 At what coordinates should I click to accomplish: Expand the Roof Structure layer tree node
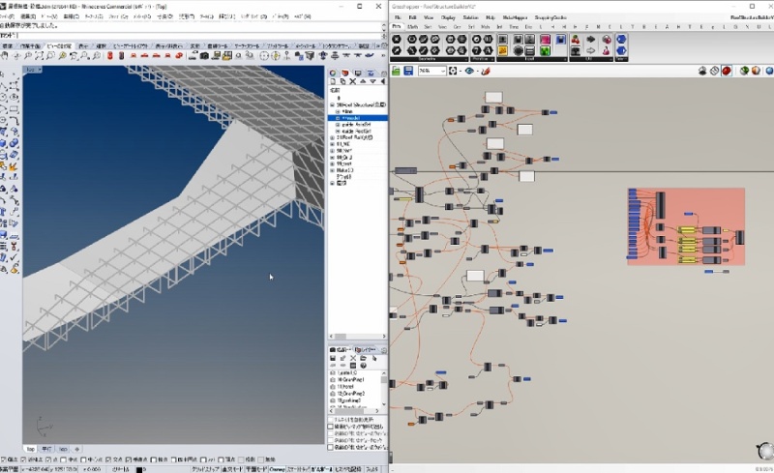point(332,104)
